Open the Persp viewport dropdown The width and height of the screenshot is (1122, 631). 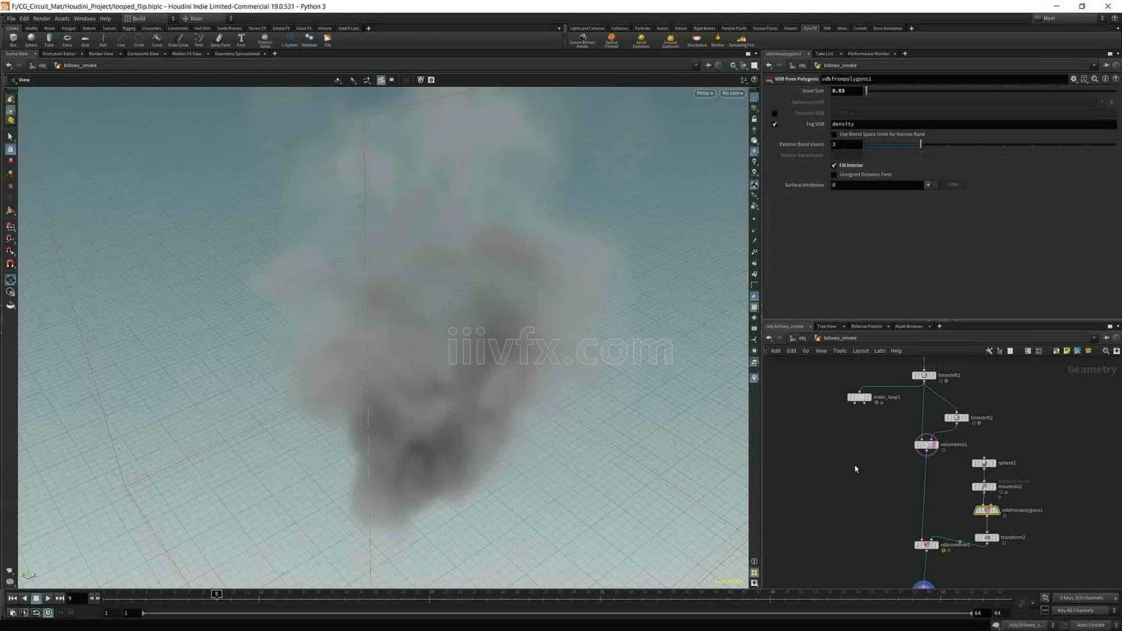coord(704,93)
